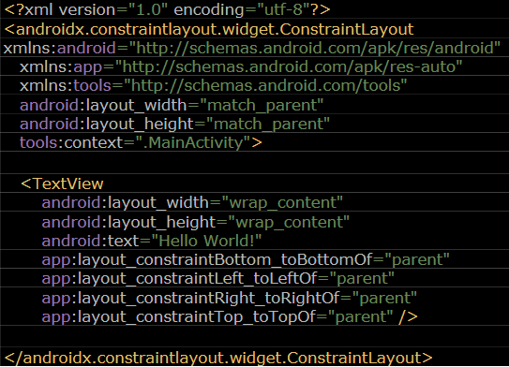Click layout_height="match_parent" line
The image size is (509, 367).
pos(174,125)
